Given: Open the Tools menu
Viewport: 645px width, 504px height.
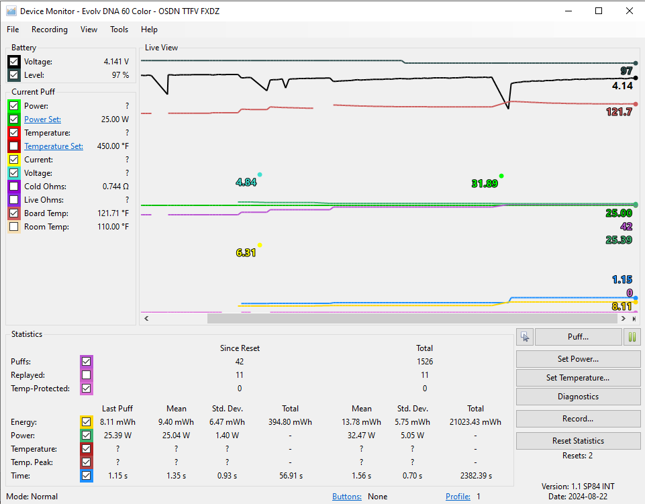Looking at the screenshot, I should click(119, 30).
